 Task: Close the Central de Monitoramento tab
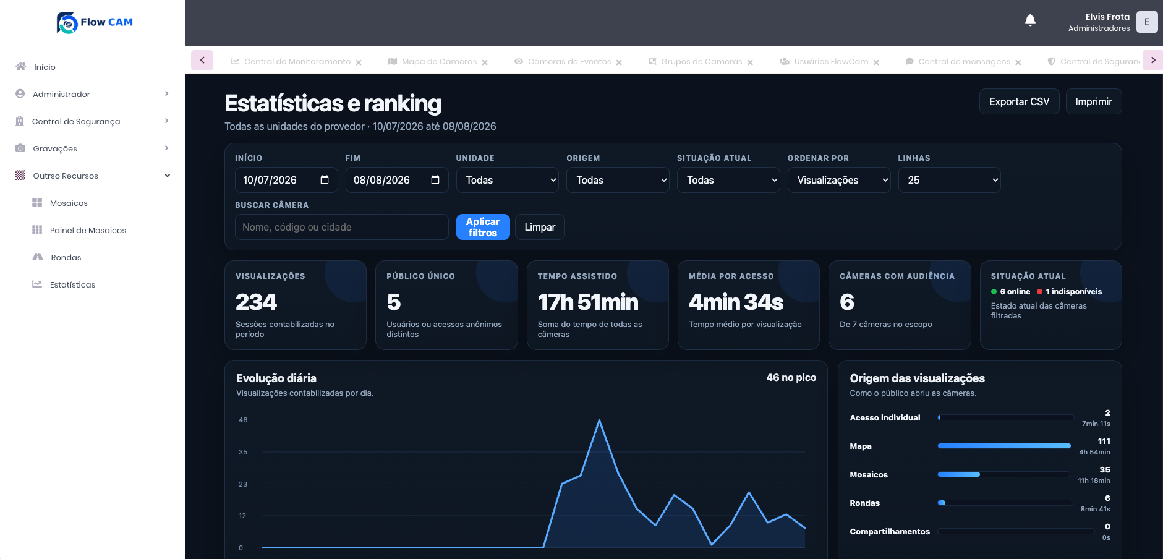click(359, 62)
